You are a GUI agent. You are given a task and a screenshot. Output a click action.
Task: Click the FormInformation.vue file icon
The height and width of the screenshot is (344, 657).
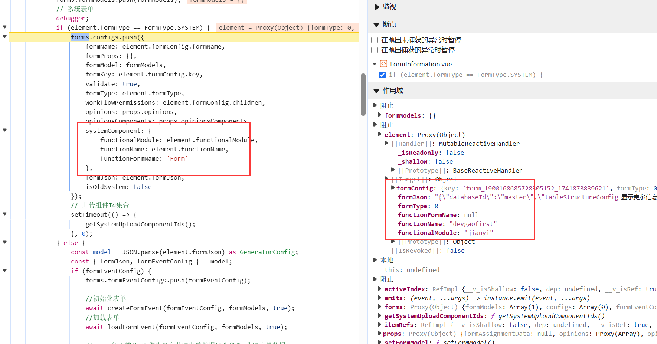(383, 64)
